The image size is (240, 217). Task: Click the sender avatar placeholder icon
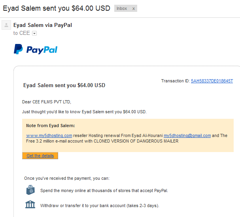tap(6, 25)
